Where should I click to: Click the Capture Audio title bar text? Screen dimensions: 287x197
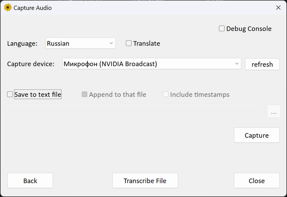coord(33,7)
